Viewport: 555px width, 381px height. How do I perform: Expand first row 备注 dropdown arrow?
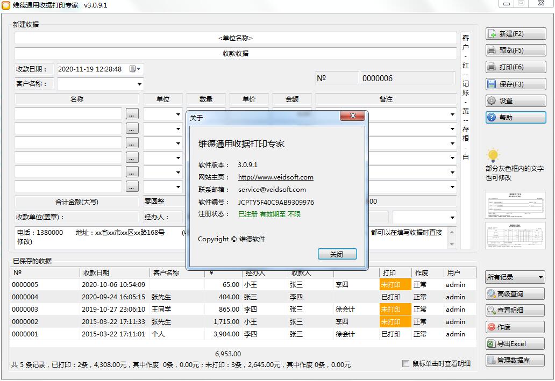(x=452, y=114)
